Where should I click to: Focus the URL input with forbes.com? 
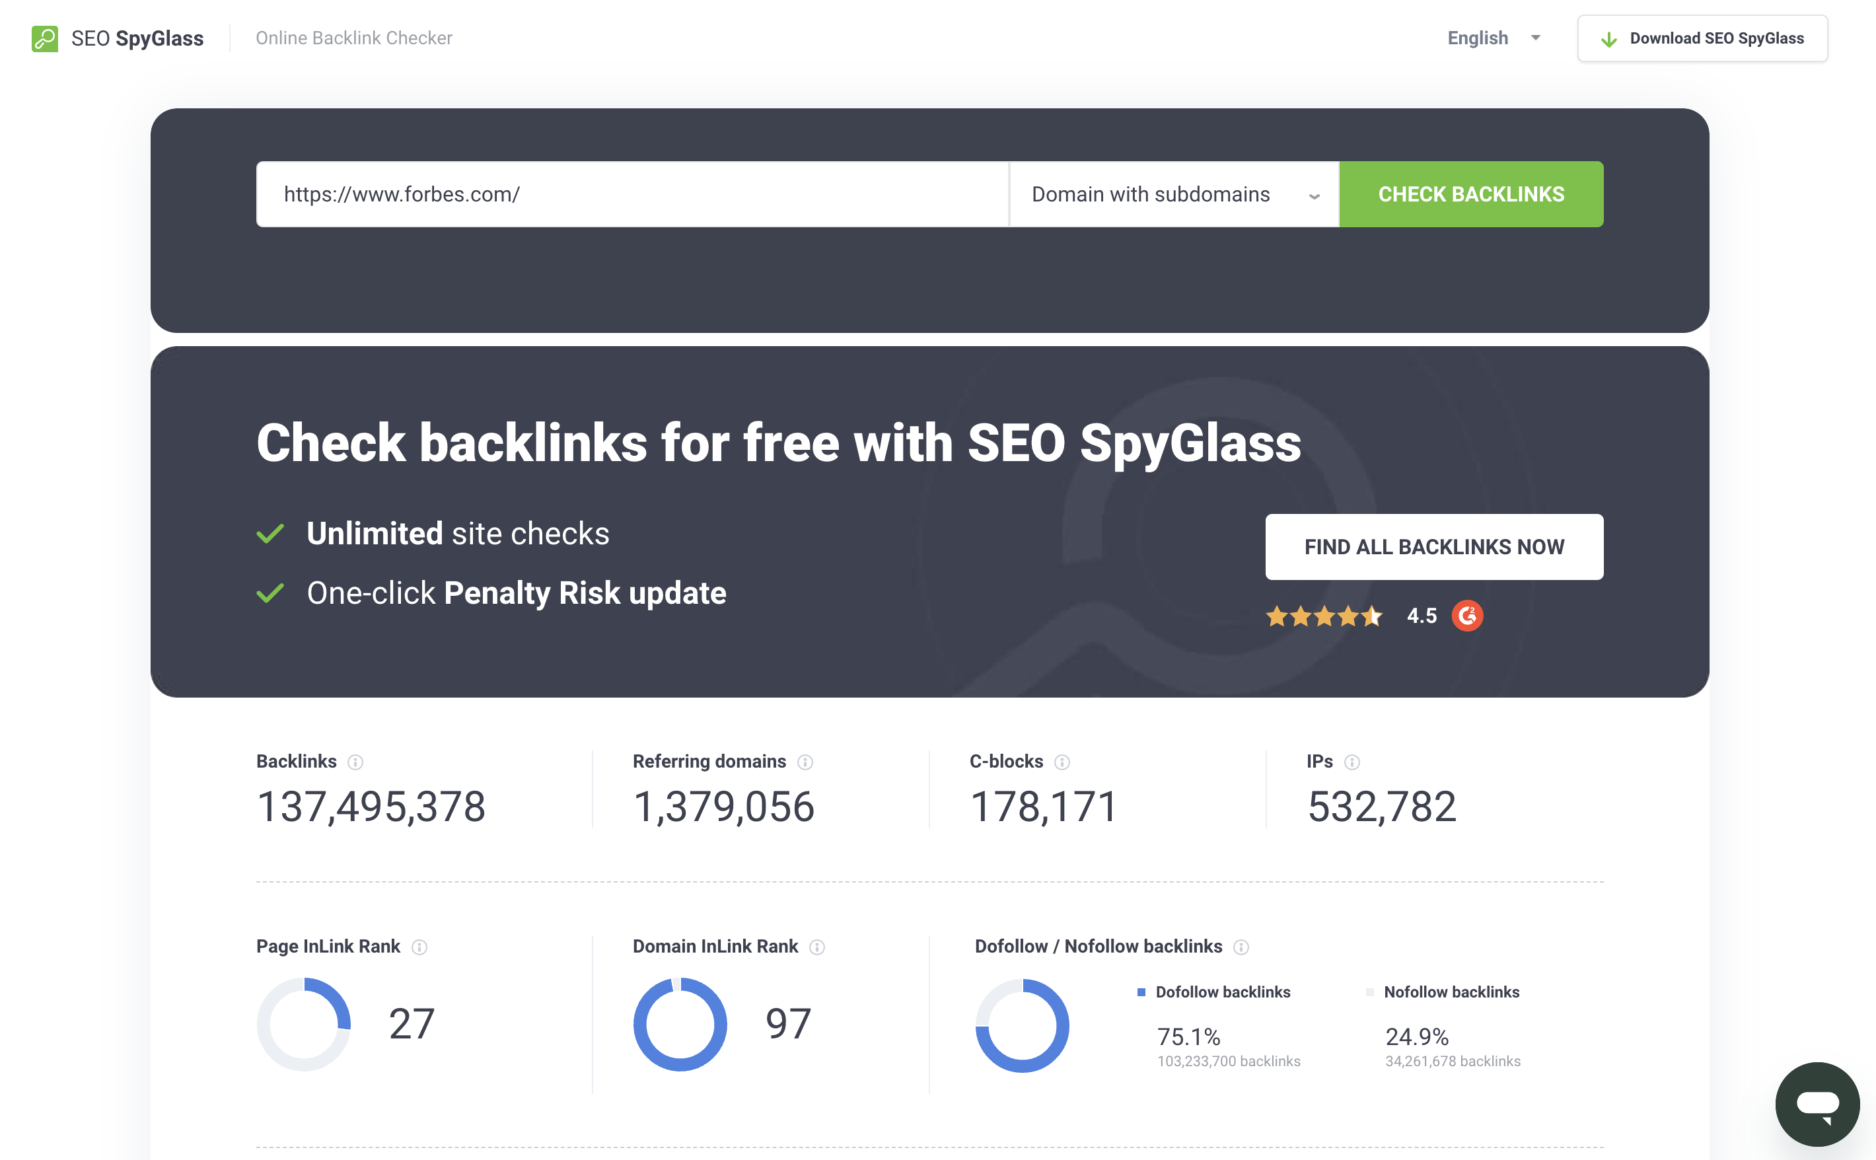pos(632,194)
